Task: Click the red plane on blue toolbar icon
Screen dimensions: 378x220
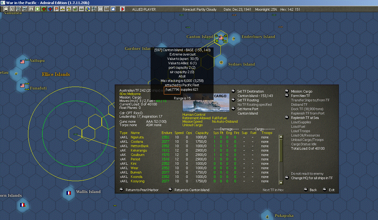Action: [x=50, y=9]
